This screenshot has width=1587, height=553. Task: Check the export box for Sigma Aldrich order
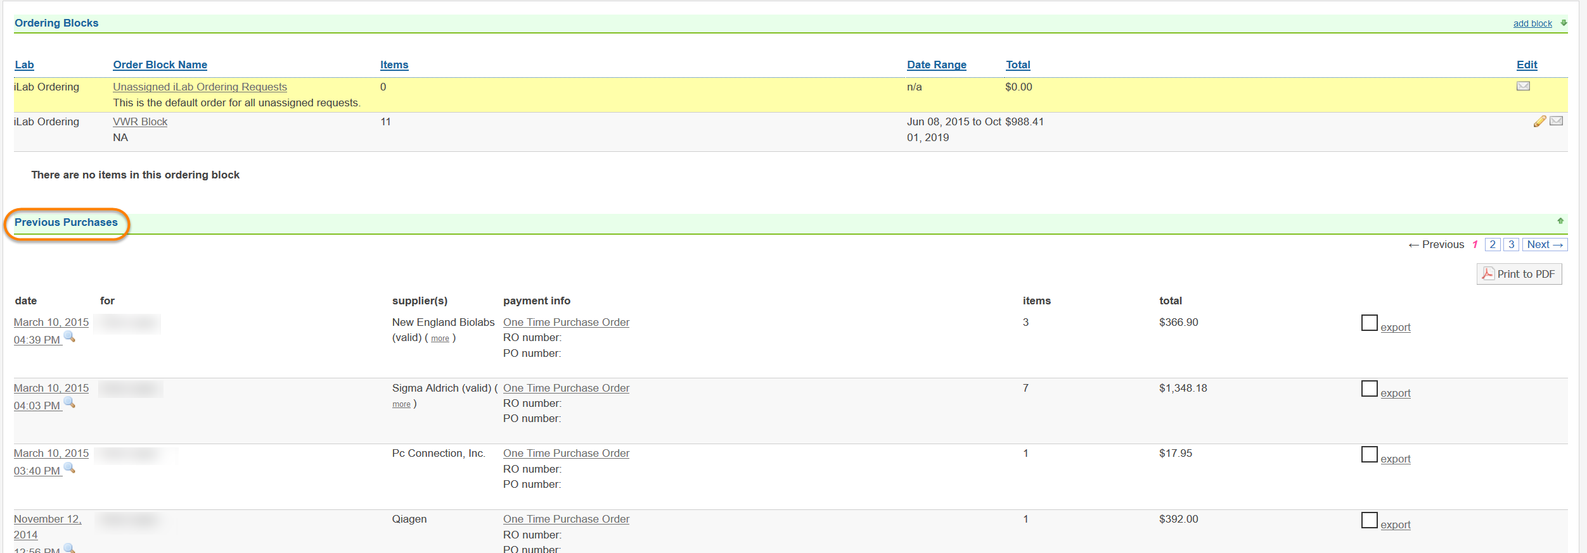click(x=1369, y=389)
